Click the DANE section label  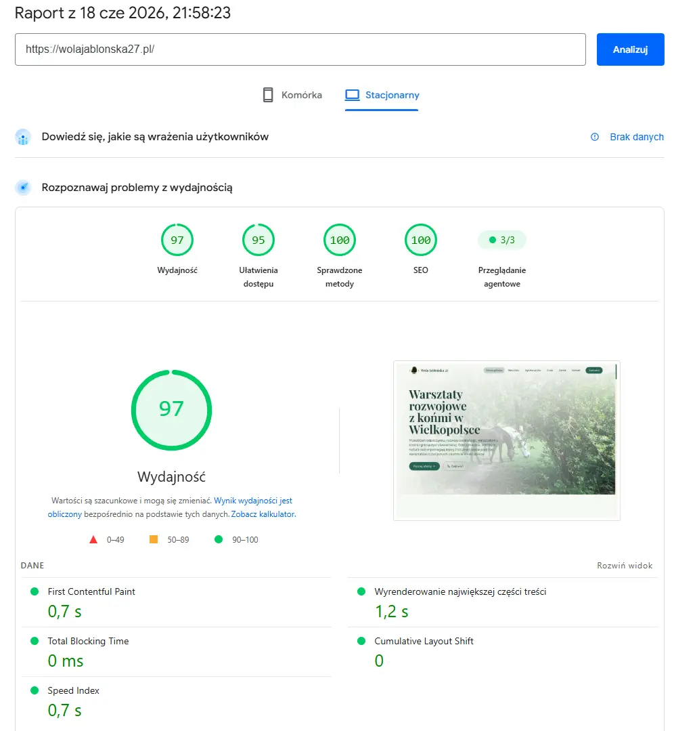click(32, 566)
